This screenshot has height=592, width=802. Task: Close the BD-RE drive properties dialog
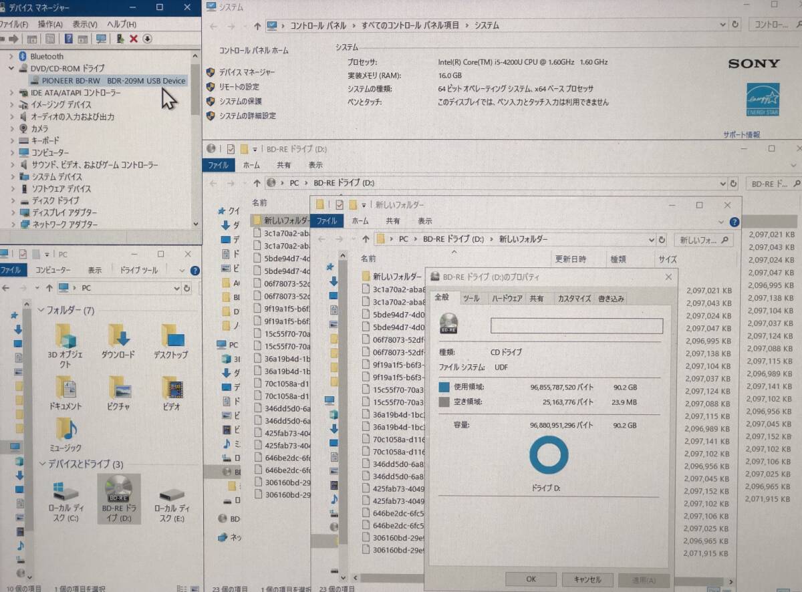(668, 277)
